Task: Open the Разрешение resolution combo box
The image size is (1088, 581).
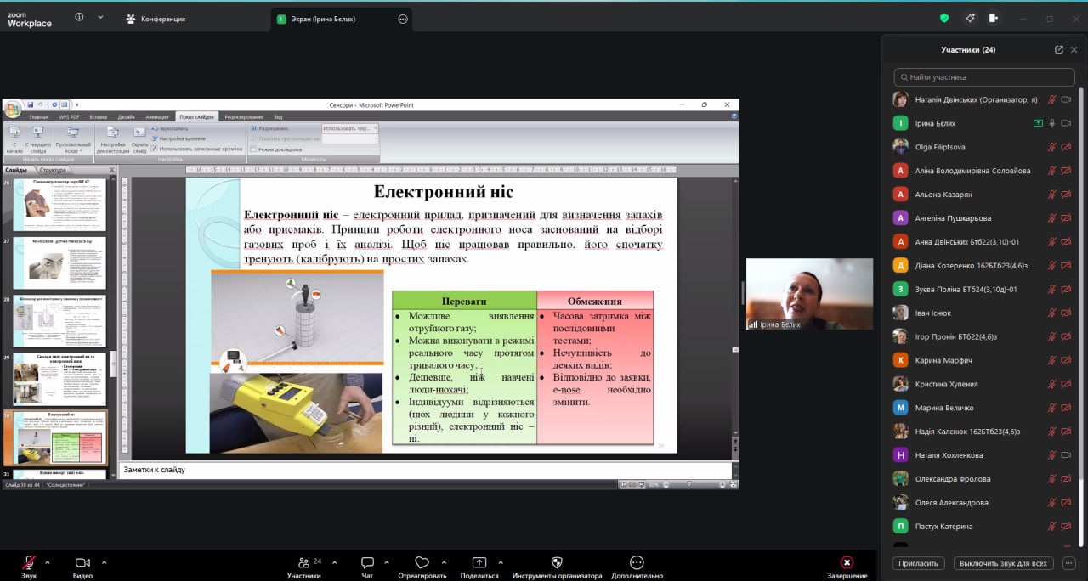Action: 349,128
